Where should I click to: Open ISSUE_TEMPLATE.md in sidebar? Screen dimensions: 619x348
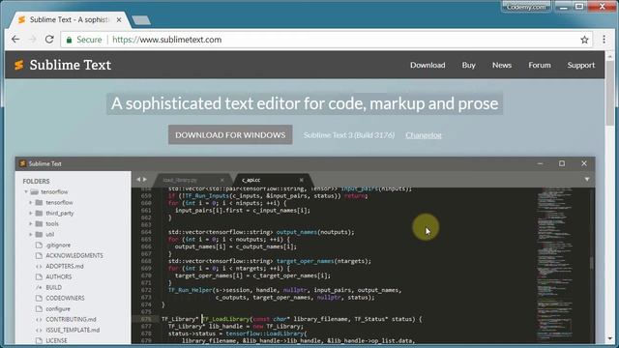coord(73,331)
